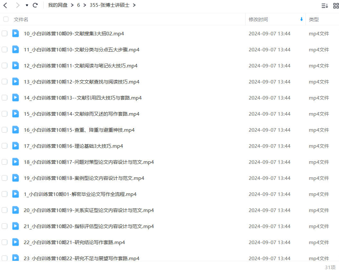This screenshot has height=274, width=339.
Task: Check the box for 14_小白训练营10期13 file
Action: pos(4,98)
